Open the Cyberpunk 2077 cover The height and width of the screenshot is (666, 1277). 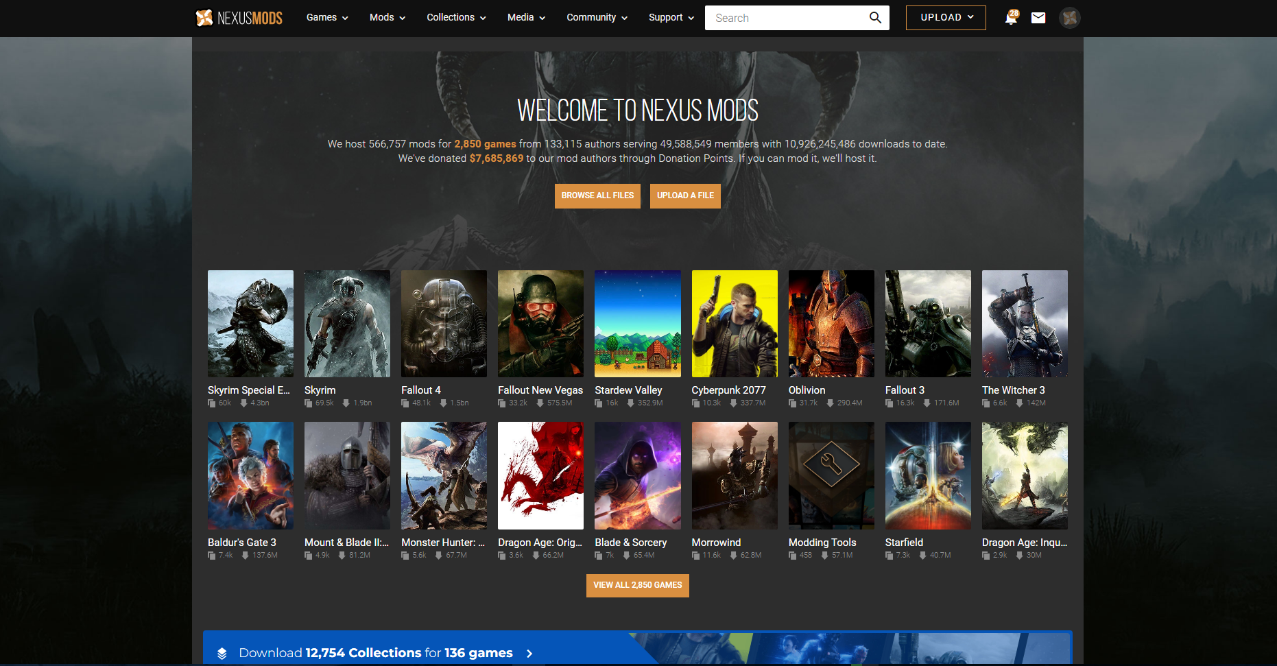[x=735, y=324]
